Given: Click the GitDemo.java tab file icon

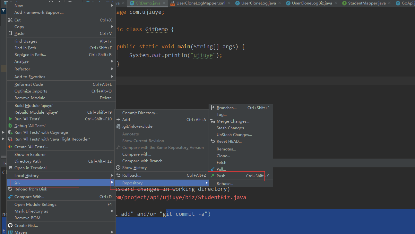Looking at the screenshot, I should (x=132, y=3).
